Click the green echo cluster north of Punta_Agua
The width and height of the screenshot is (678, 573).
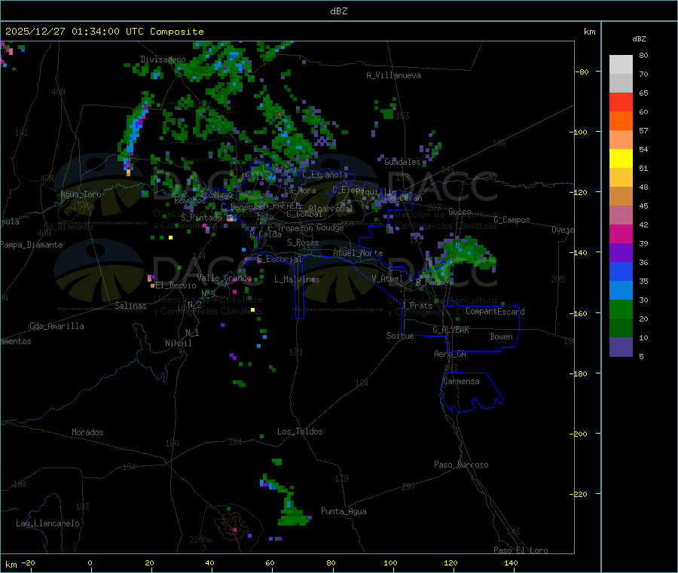point(292,510)
